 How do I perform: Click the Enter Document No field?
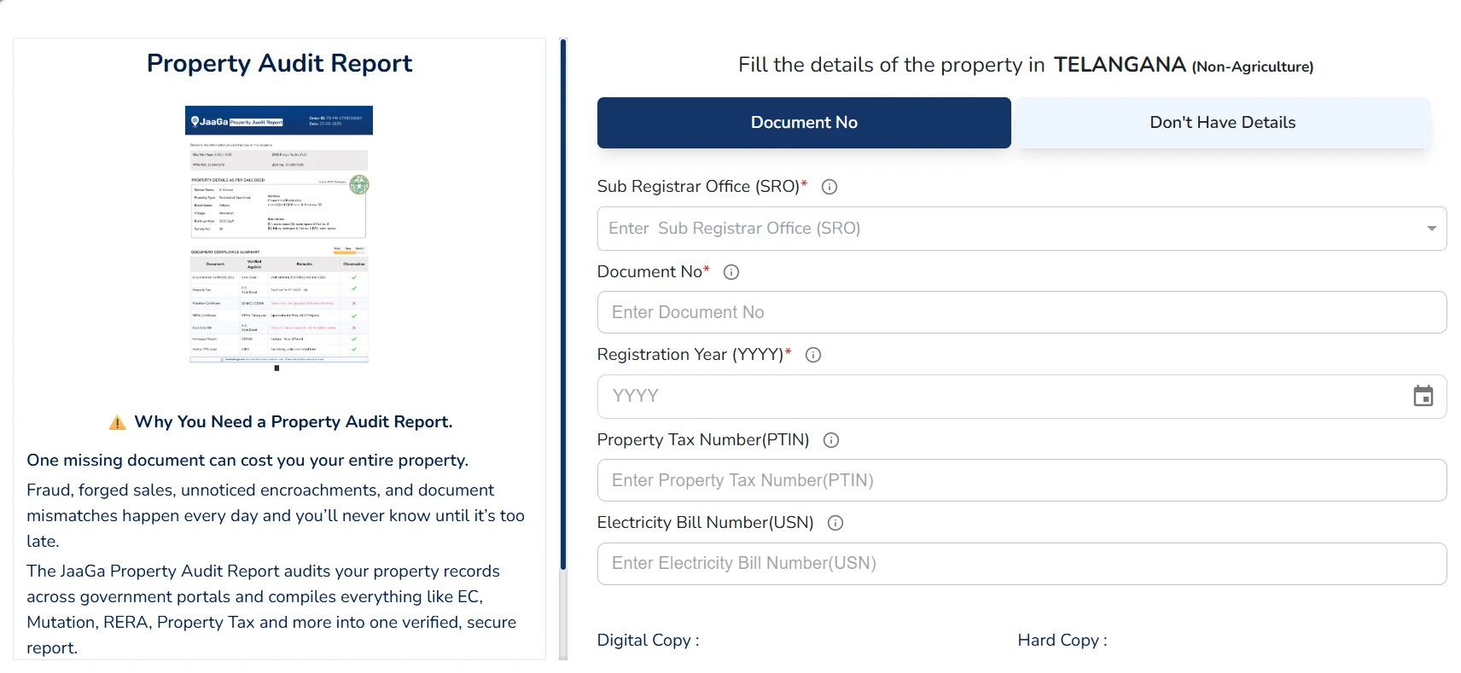pyautogui.click(x=1021, y=312)
